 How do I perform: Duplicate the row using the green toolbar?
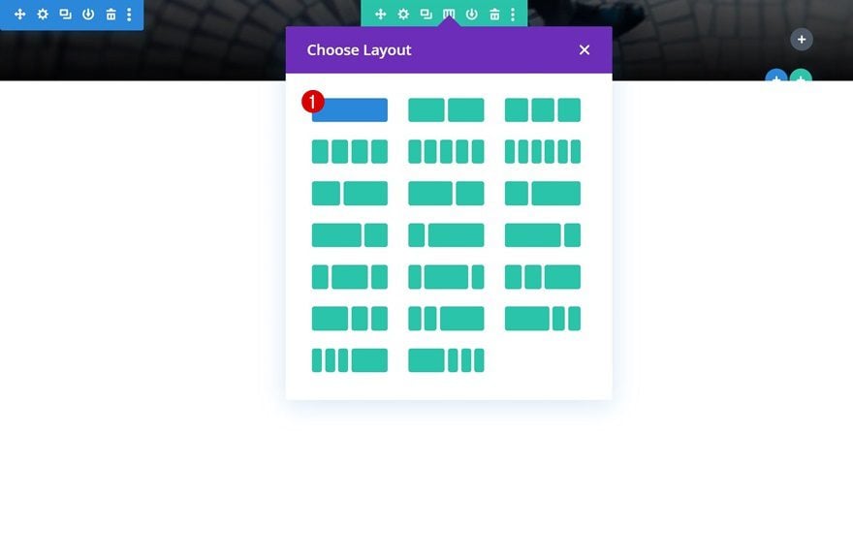(426, 15)
